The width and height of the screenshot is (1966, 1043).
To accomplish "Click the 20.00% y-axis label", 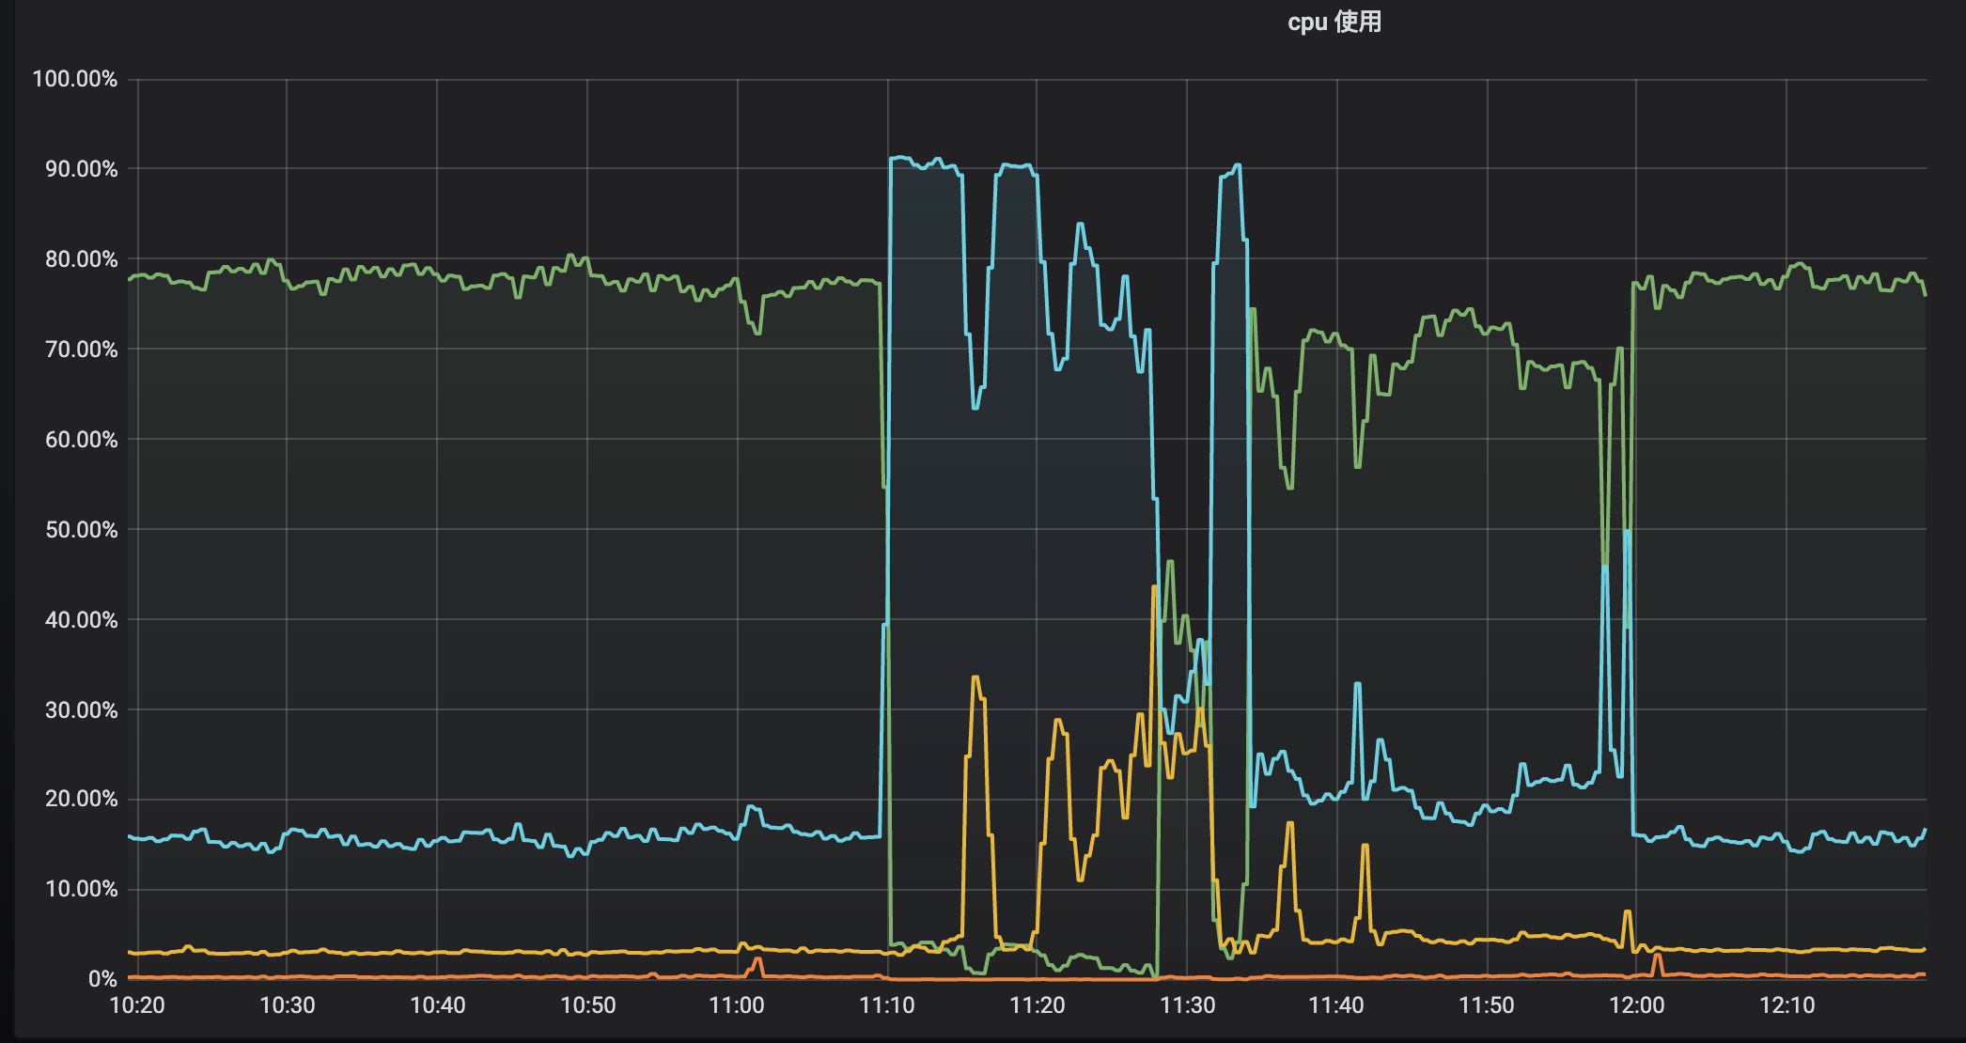I will click(82, 799).
